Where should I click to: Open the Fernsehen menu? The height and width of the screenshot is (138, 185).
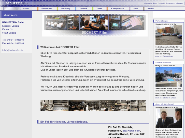(47, 9)
